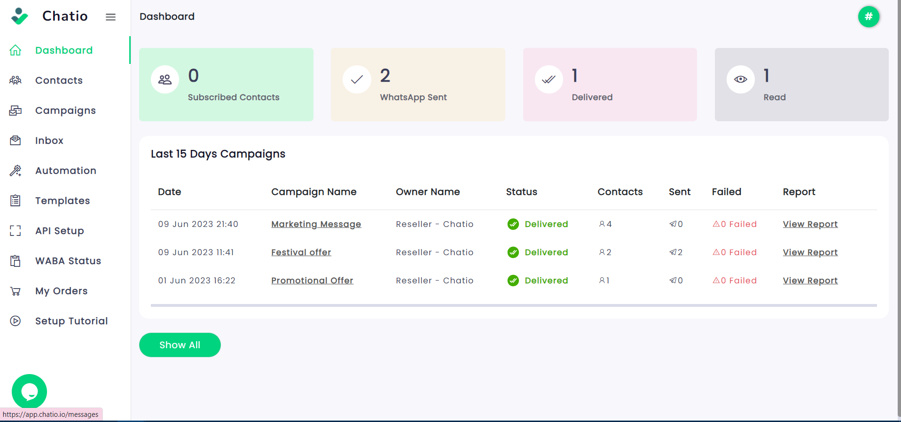View Report for Festival offer campaign

(x=810, y=252)
